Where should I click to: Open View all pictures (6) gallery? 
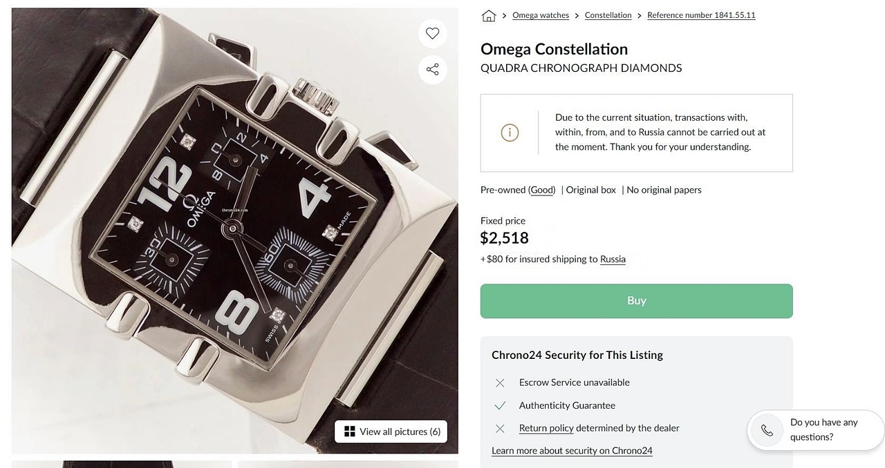[391, 431]
